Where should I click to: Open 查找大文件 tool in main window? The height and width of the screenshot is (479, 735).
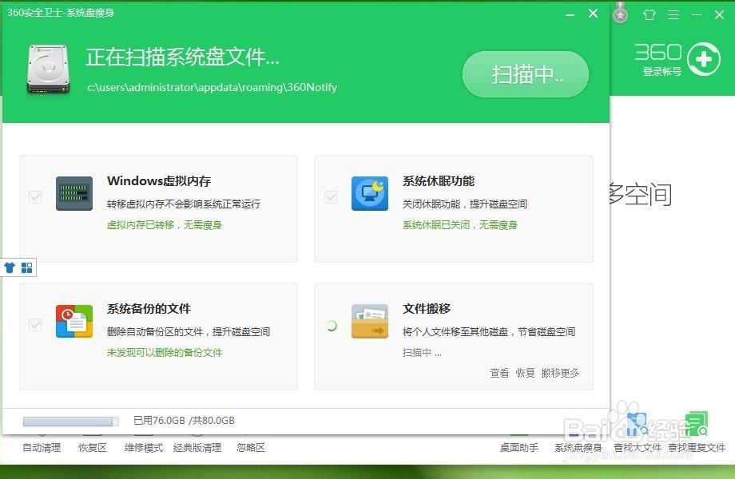(638, 448)
